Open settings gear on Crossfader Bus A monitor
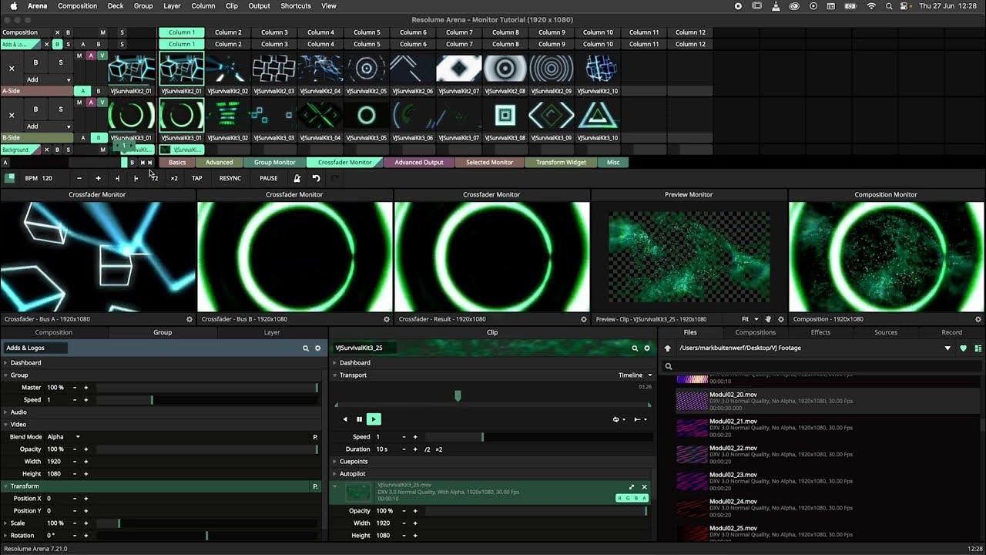The height and width of the screenshot is (555, 986). [x=189, y=319]
